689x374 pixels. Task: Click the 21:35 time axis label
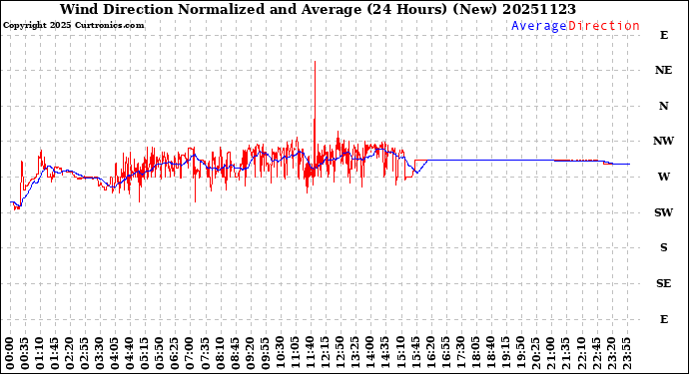pos(566,353)
